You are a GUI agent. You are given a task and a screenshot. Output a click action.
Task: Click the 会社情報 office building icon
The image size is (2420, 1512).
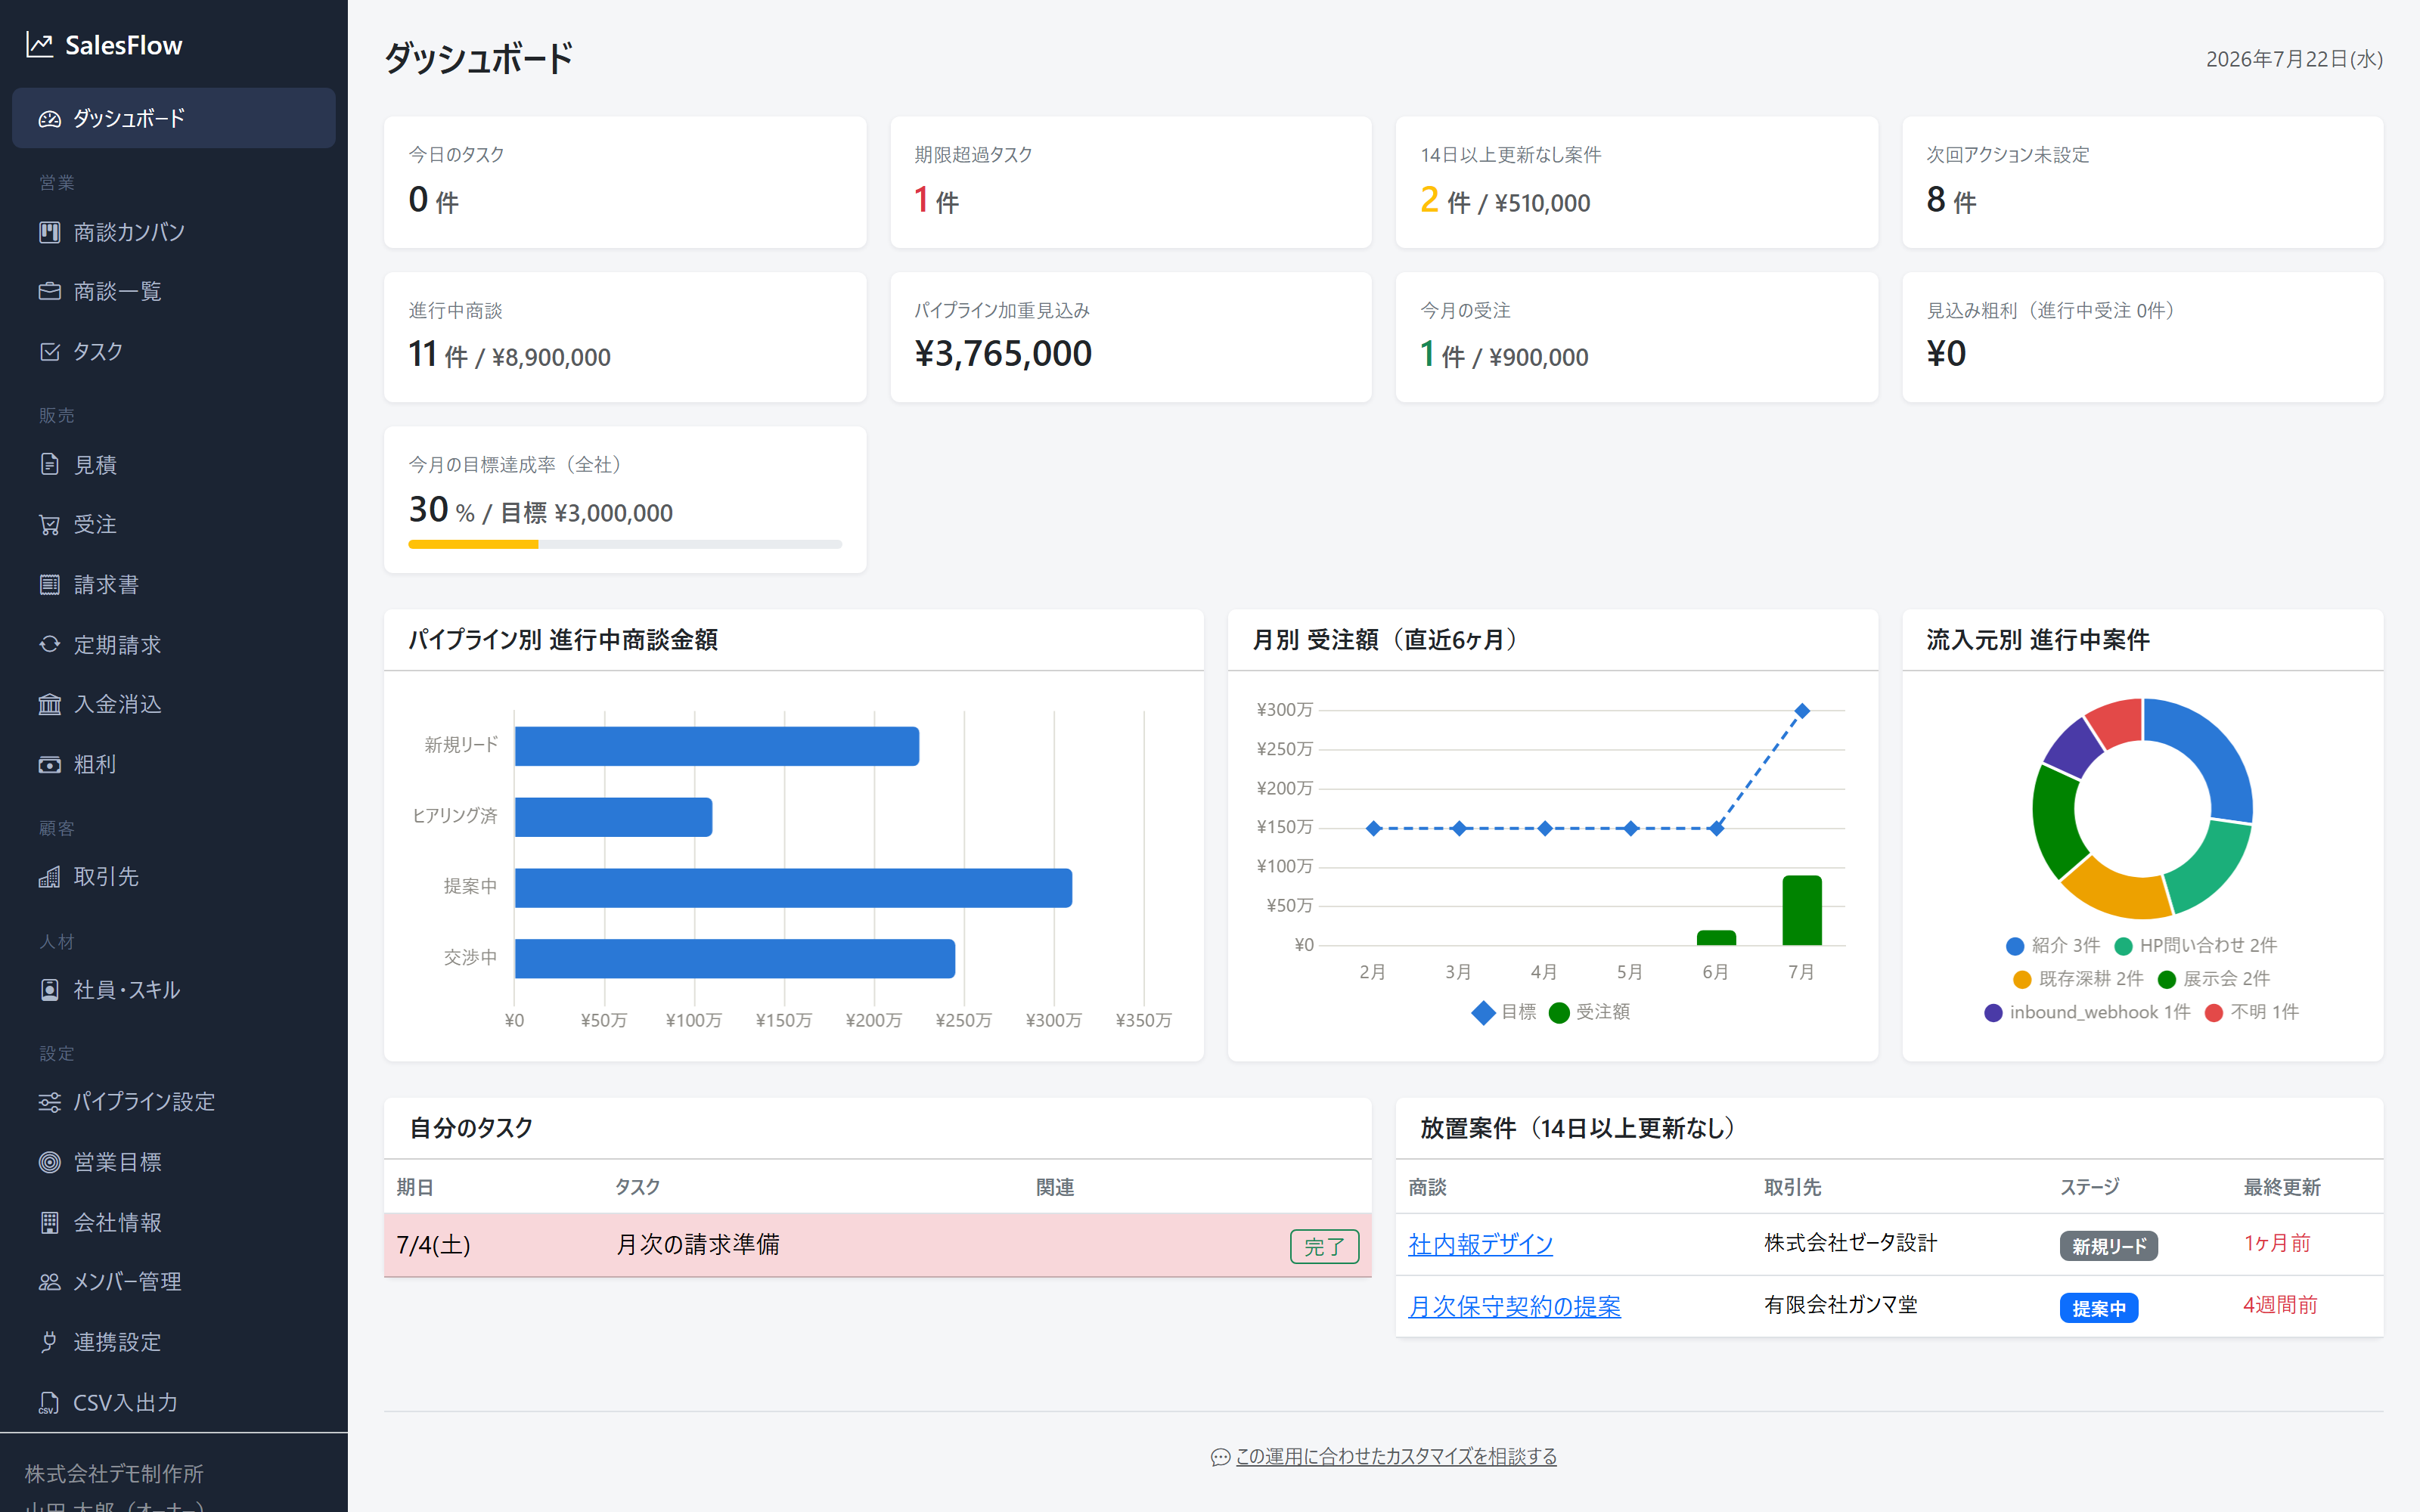pos(50,1222)
